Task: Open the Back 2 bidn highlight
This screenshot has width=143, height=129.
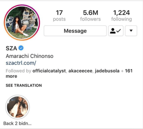Action: pyautogui.click(x=17, y=107)
